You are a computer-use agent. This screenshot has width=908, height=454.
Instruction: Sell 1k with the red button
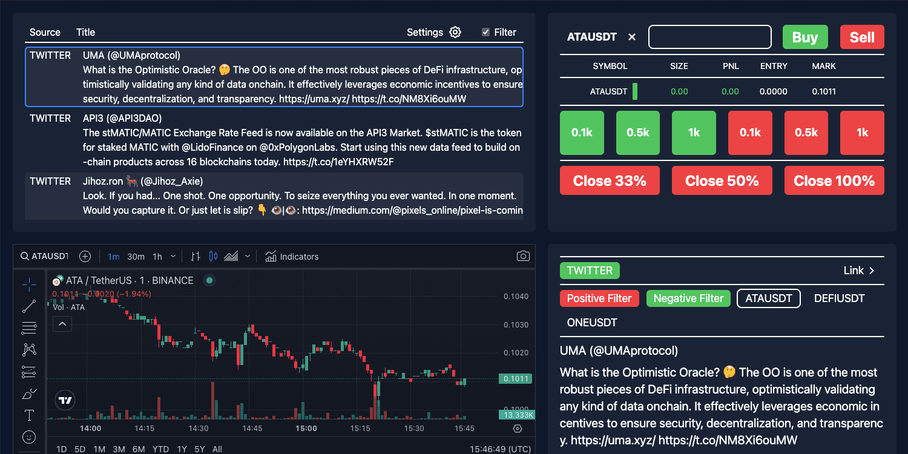pos(862,133)
